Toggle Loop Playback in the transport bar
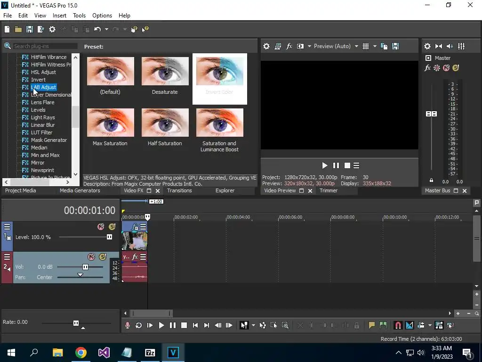This screenshot has width=482, height=362. (x=139, y=325)
